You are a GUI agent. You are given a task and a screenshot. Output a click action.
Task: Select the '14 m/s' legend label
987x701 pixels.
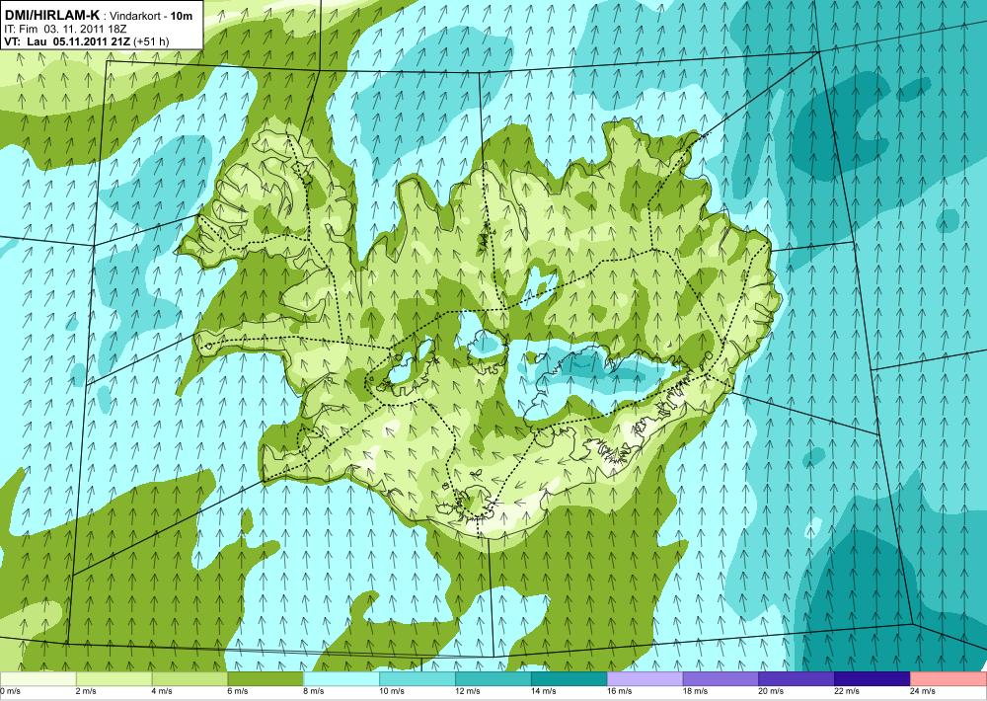click(543, 691)
